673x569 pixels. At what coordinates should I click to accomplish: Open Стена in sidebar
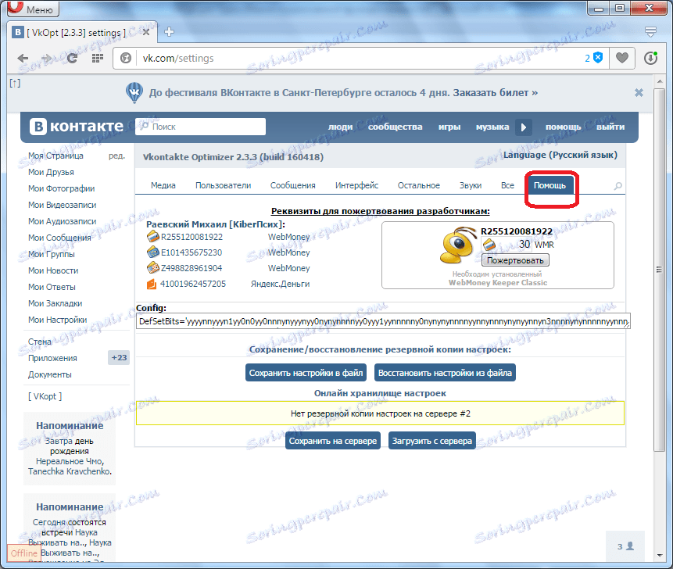(x=40, y=342)
